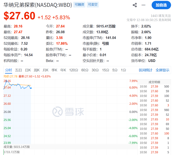
Task: Select the 年K chart tab
Action: [63, 70]
